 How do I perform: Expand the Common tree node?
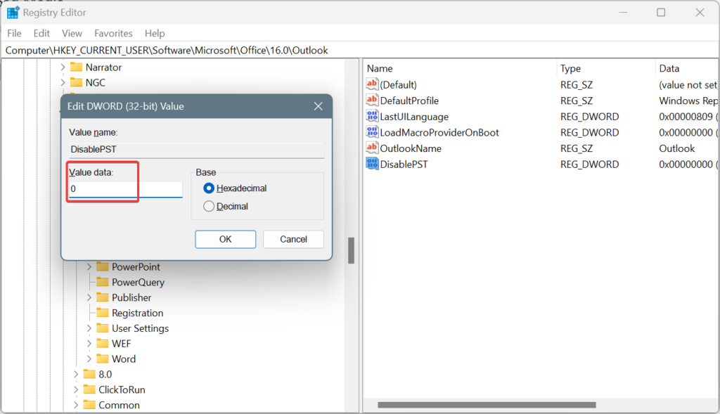(76, 405)
